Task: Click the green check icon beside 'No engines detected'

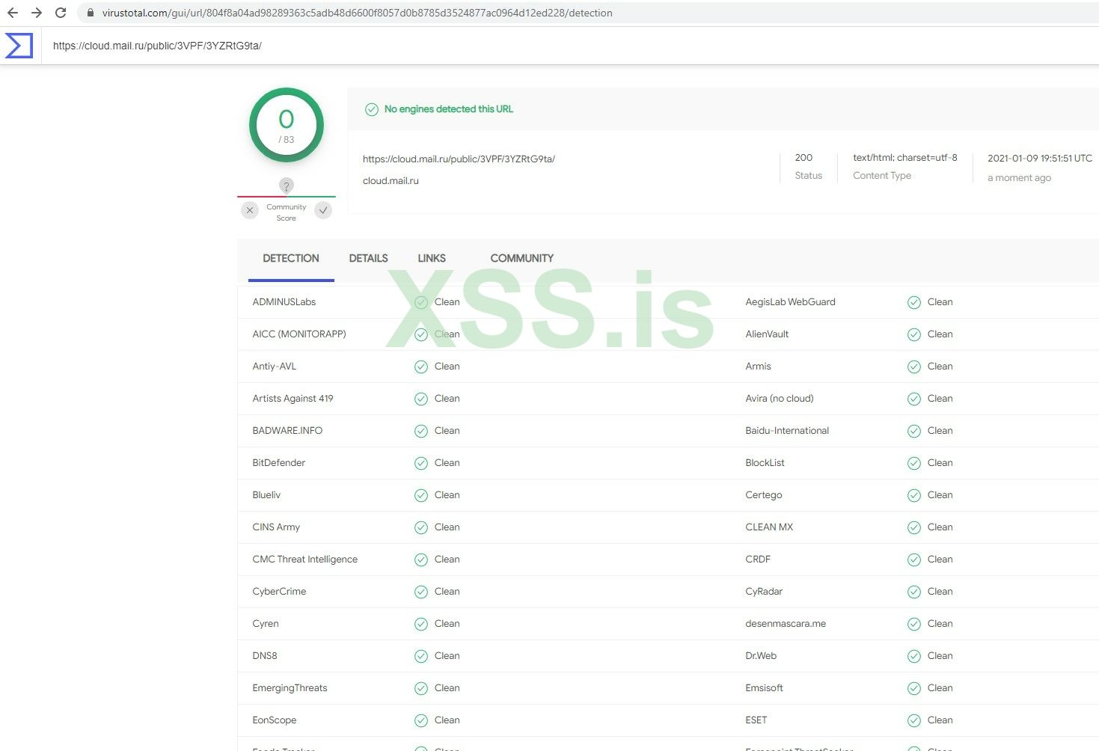Action: click(372, 110)
